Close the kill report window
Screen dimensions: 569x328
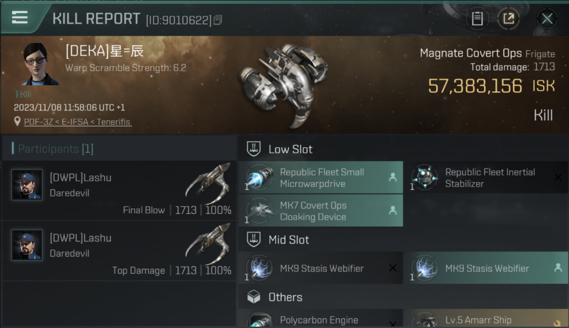tap(547, 18)
